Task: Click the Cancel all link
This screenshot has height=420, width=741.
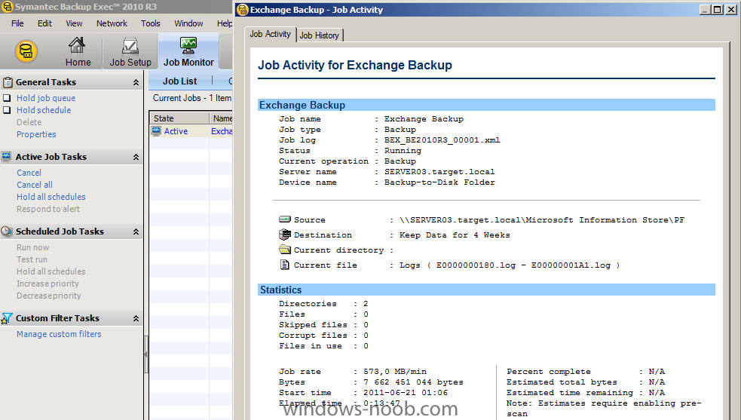Action: [x=35, y=185]
